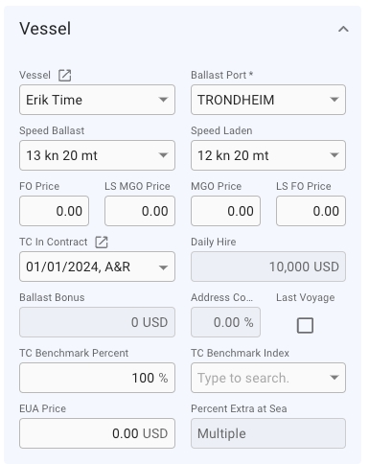Viewport: 369px width, 464px height.
Task: Click the Percent Extra at Sea field
Action: pos(268,433)
